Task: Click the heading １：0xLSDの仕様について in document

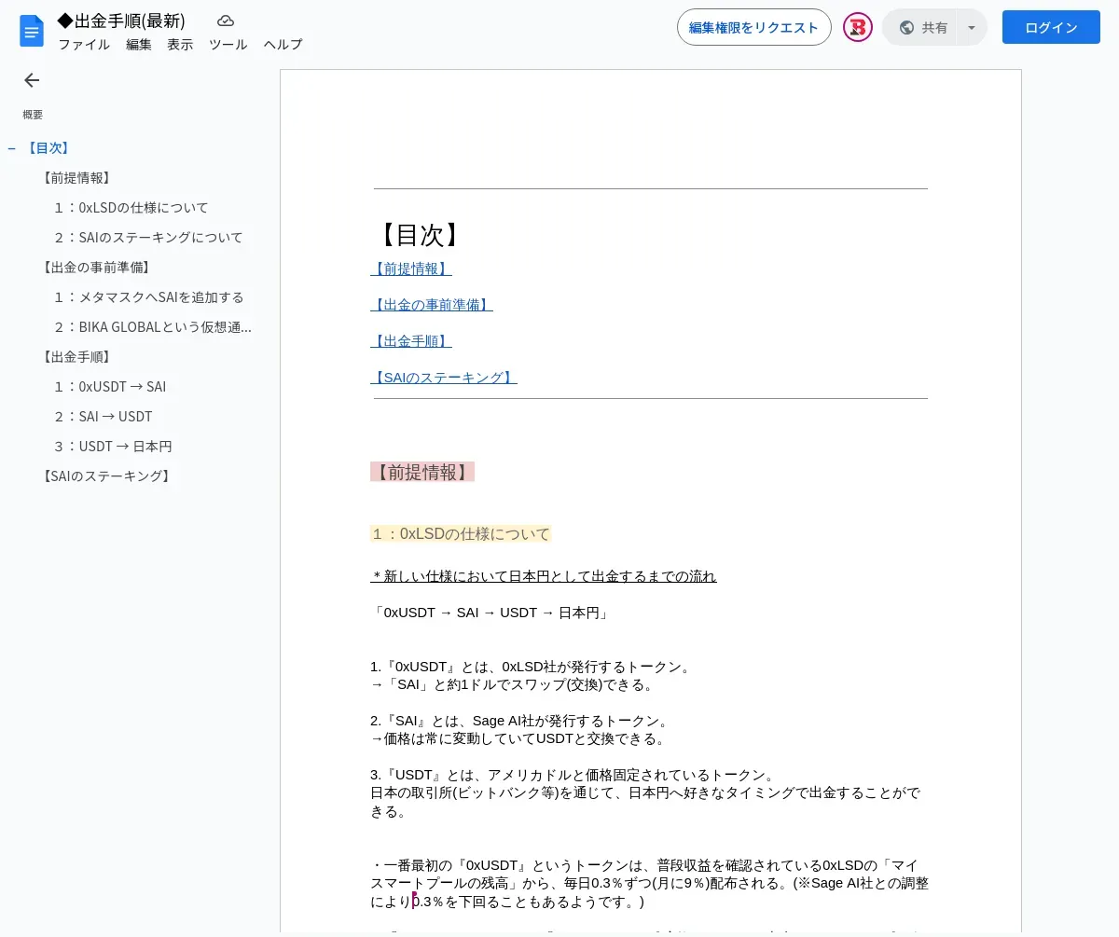Action: (x=461, y=533)
